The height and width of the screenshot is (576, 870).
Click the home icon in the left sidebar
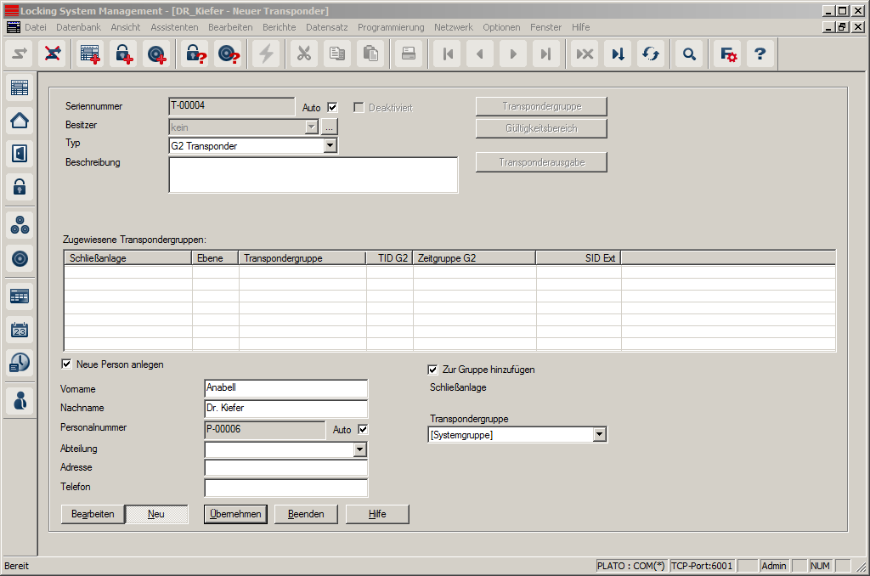coord(19,121)
